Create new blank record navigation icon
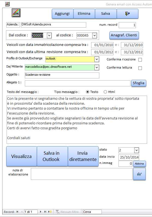This screenshot has width=152, height=217. click(50, 212)
